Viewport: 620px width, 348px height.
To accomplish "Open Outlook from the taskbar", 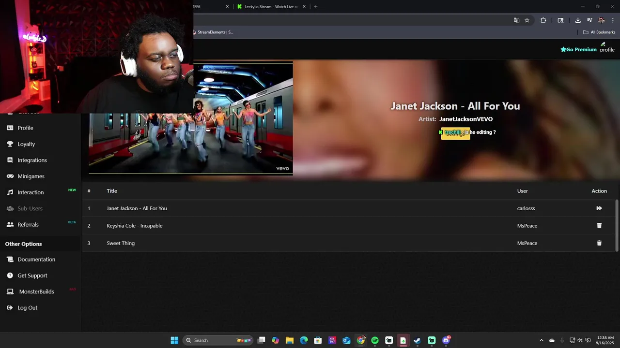I will pos(346,340).
